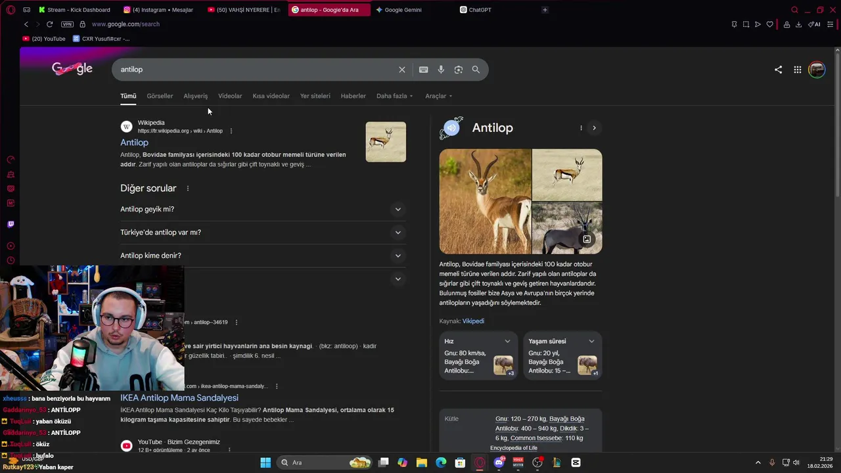841x473 pixels.
Task: Open the Opera downloads icon
Action: [798, 24]
